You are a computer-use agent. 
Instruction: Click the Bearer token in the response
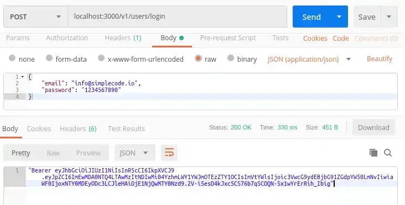pyautogui.click(x=211, y=177)
